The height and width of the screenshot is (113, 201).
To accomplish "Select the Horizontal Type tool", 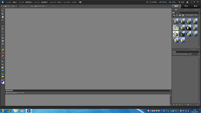I will (3, 35).
